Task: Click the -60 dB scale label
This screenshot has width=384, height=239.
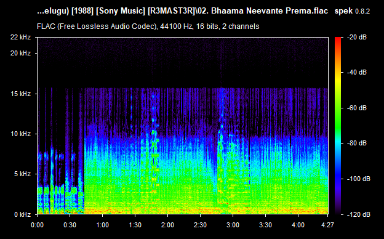Action: 357,108
